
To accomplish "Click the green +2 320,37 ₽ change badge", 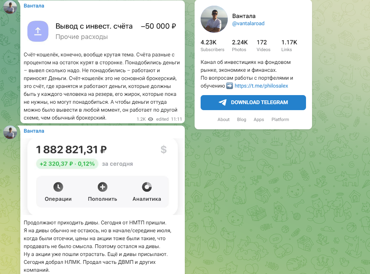I will [x=67, y=164].
